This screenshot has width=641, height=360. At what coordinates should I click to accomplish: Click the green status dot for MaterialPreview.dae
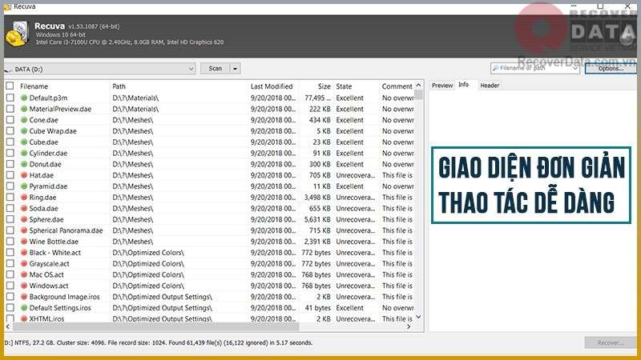(24, 109)
